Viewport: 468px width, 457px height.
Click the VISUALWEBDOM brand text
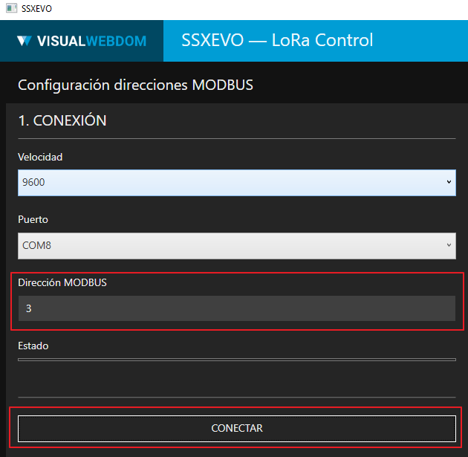91,41
